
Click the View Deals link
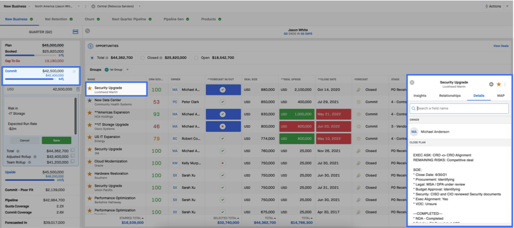(501, 46)
